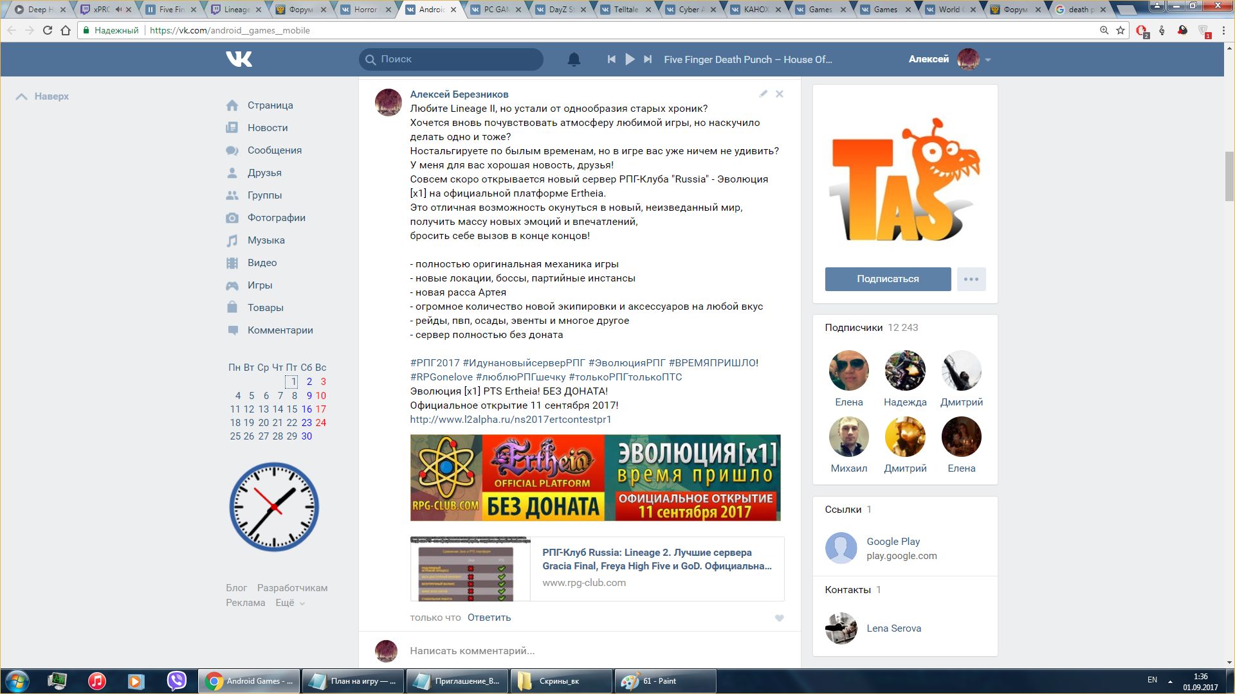
Task: Edit the post with the pencil icon
Action: (x=763, y=94)
